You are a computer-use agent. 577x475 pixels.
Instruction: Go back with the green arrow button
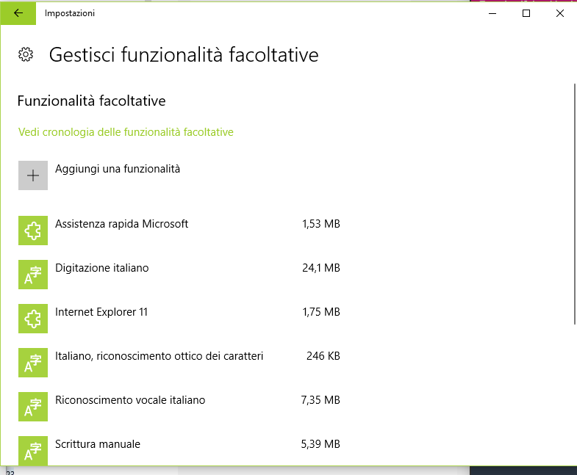[x=18, y=13]
